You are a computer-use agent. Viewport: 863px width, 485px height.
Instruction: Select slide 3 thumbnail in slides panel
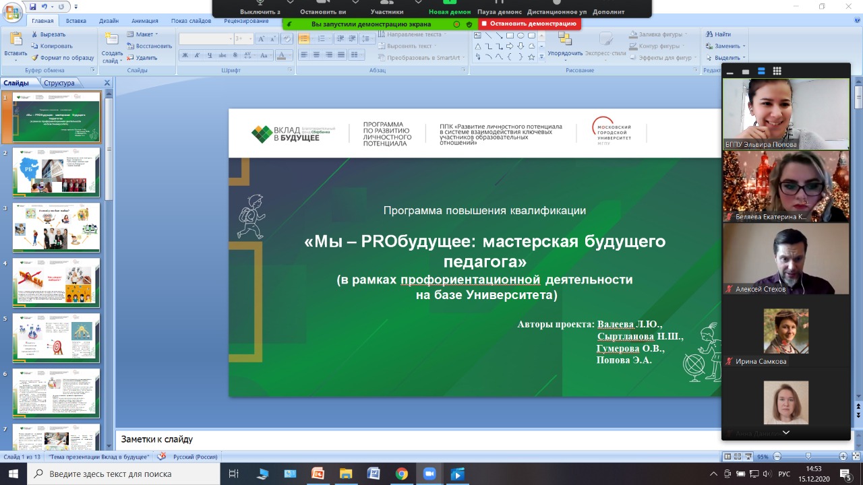coord(56,227)
